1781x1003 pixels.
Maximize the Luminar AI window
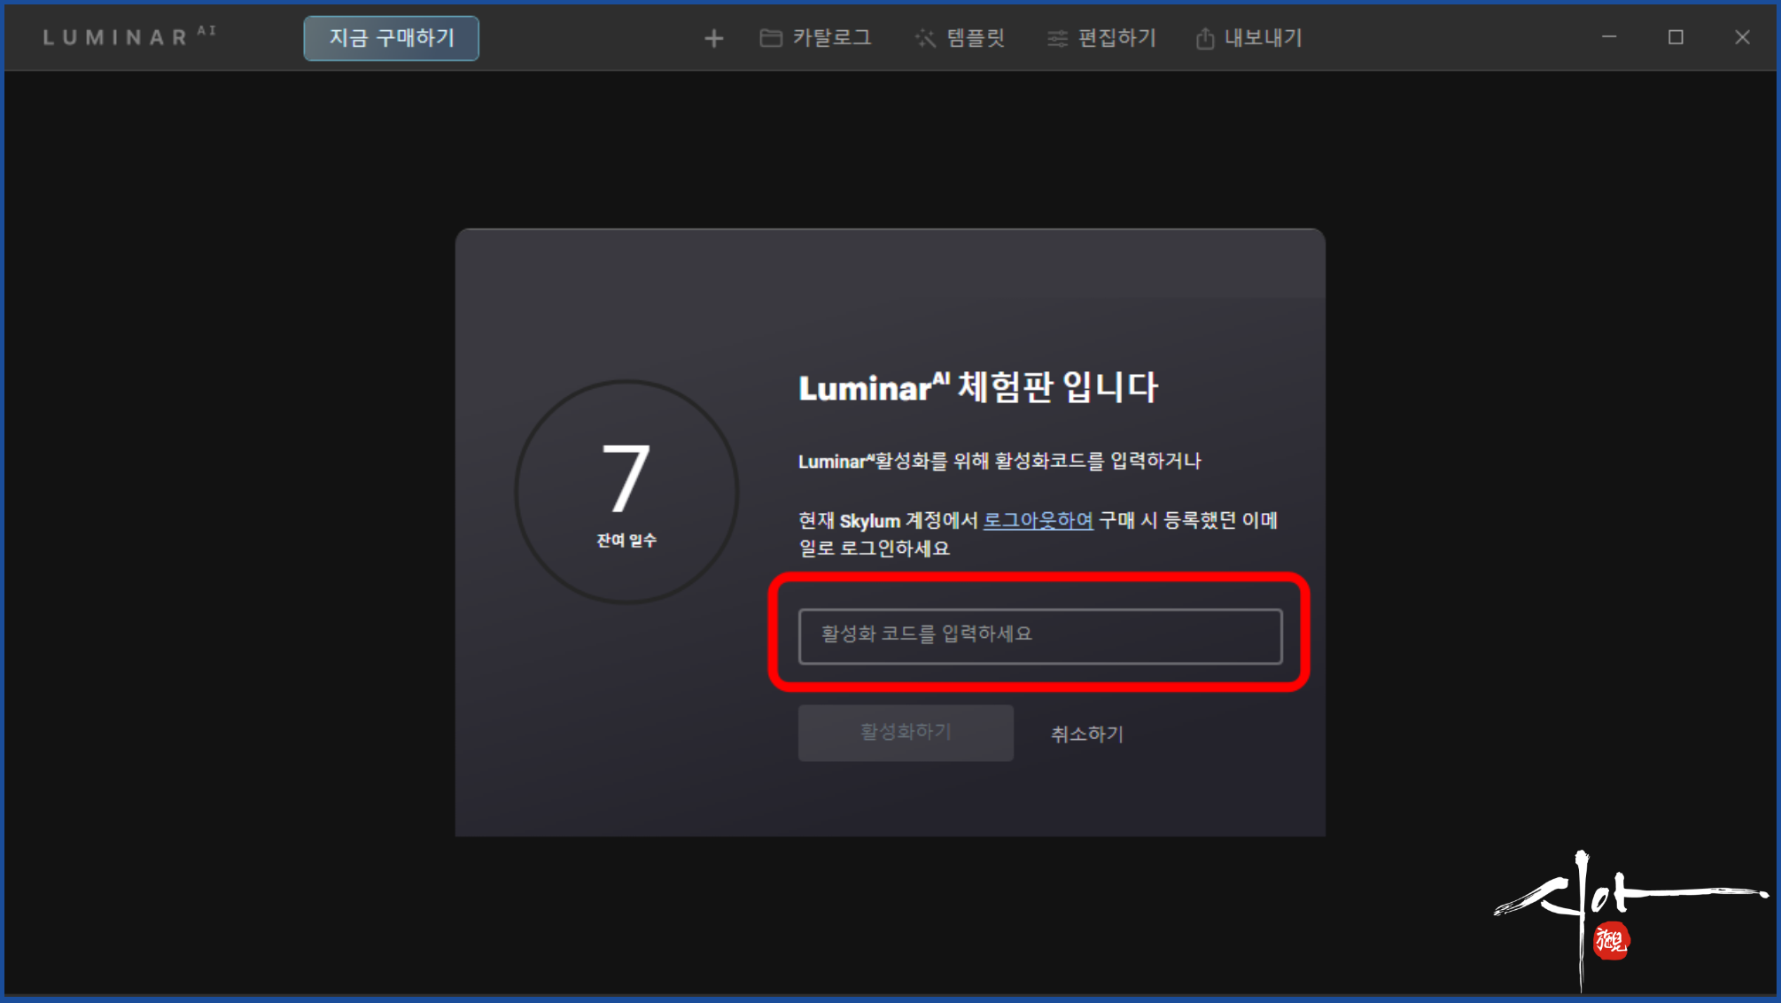[x=1676, y=37]
